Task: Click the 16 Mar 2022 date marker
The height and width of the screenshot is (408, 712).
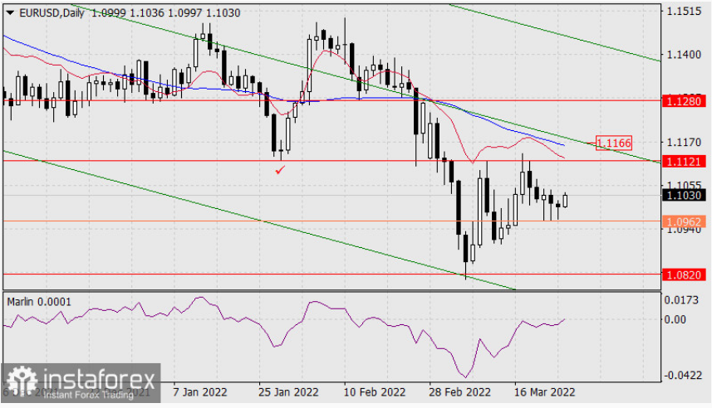Action: 544,392
